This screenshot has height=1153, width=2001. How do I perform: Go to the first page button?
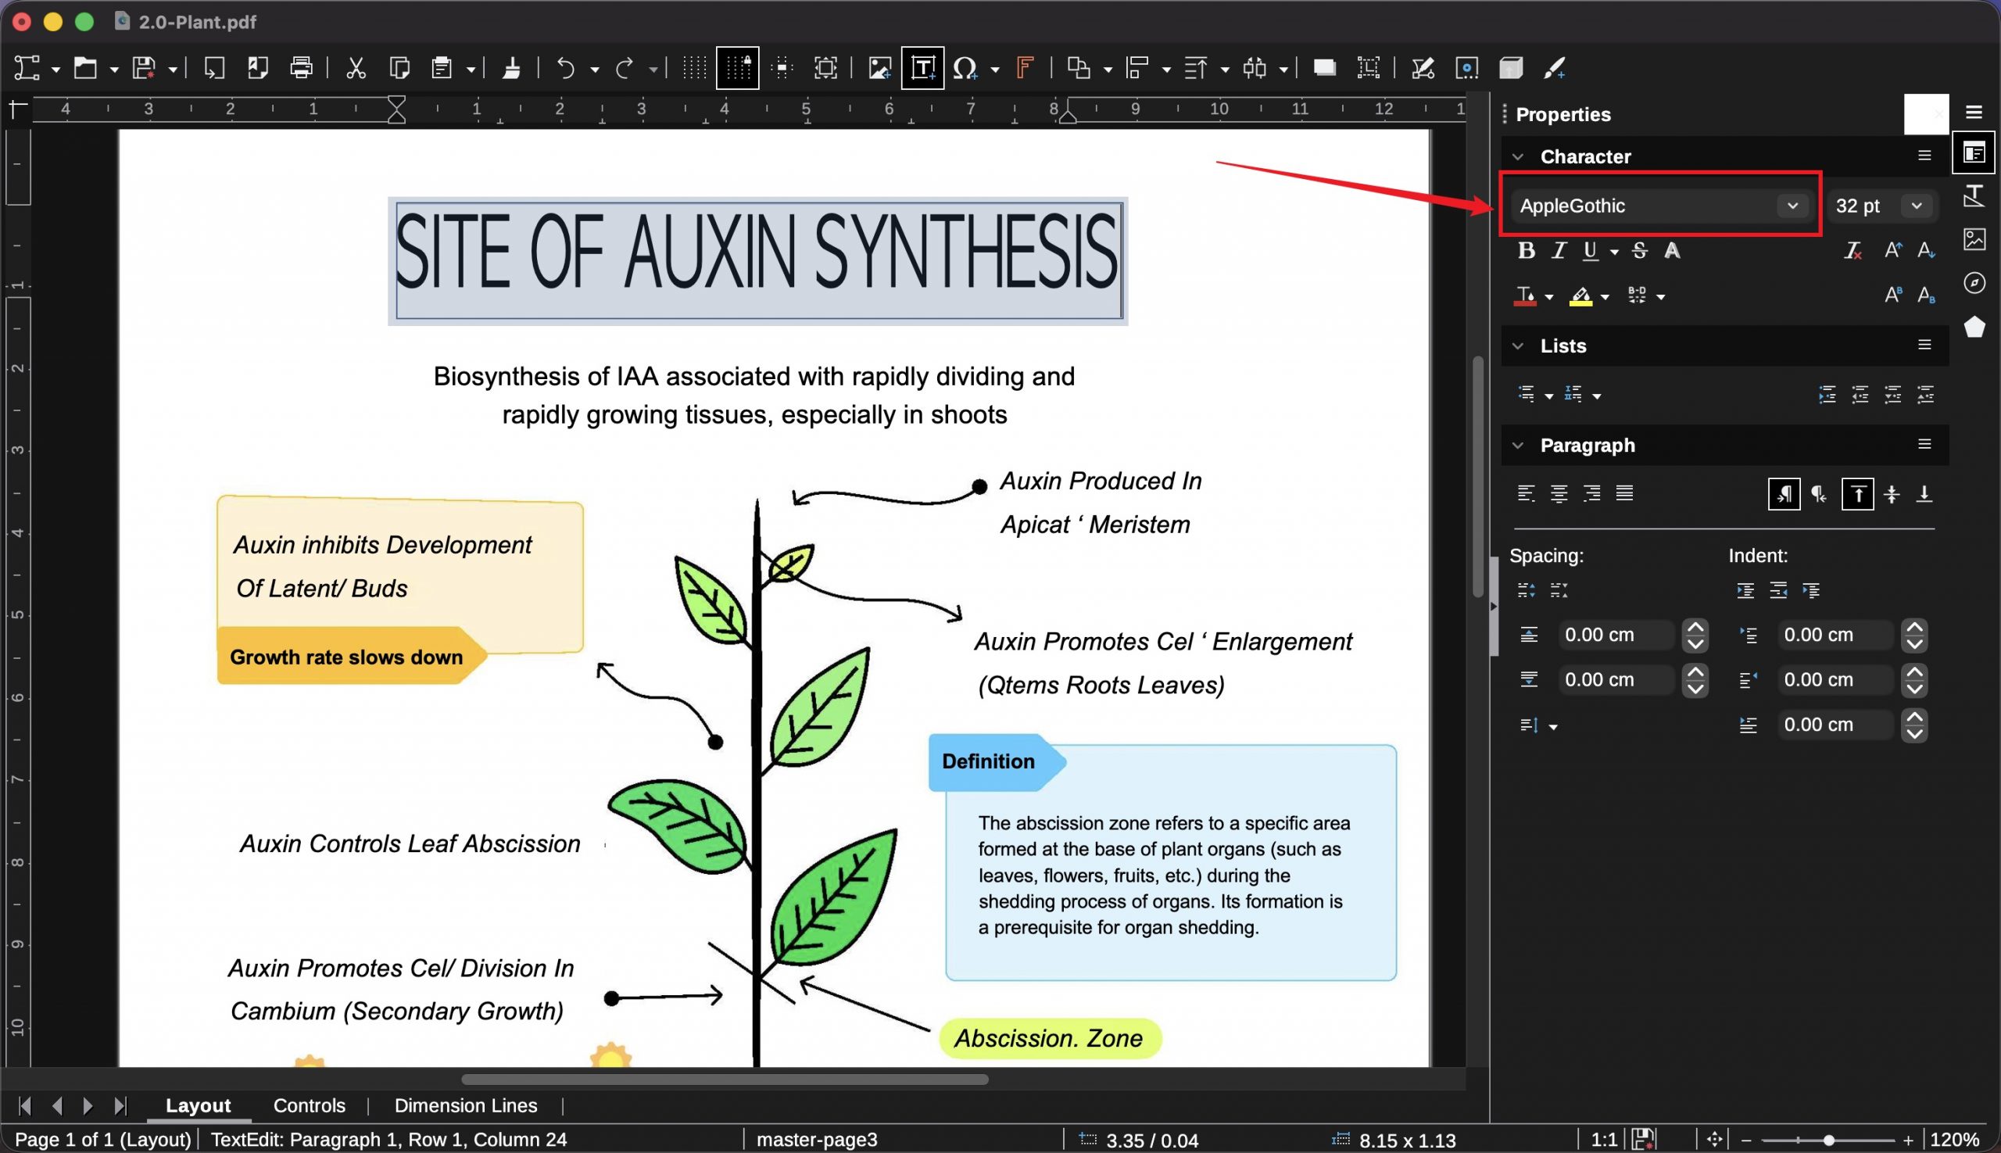pyautogui.click(x=24, y=1105)
